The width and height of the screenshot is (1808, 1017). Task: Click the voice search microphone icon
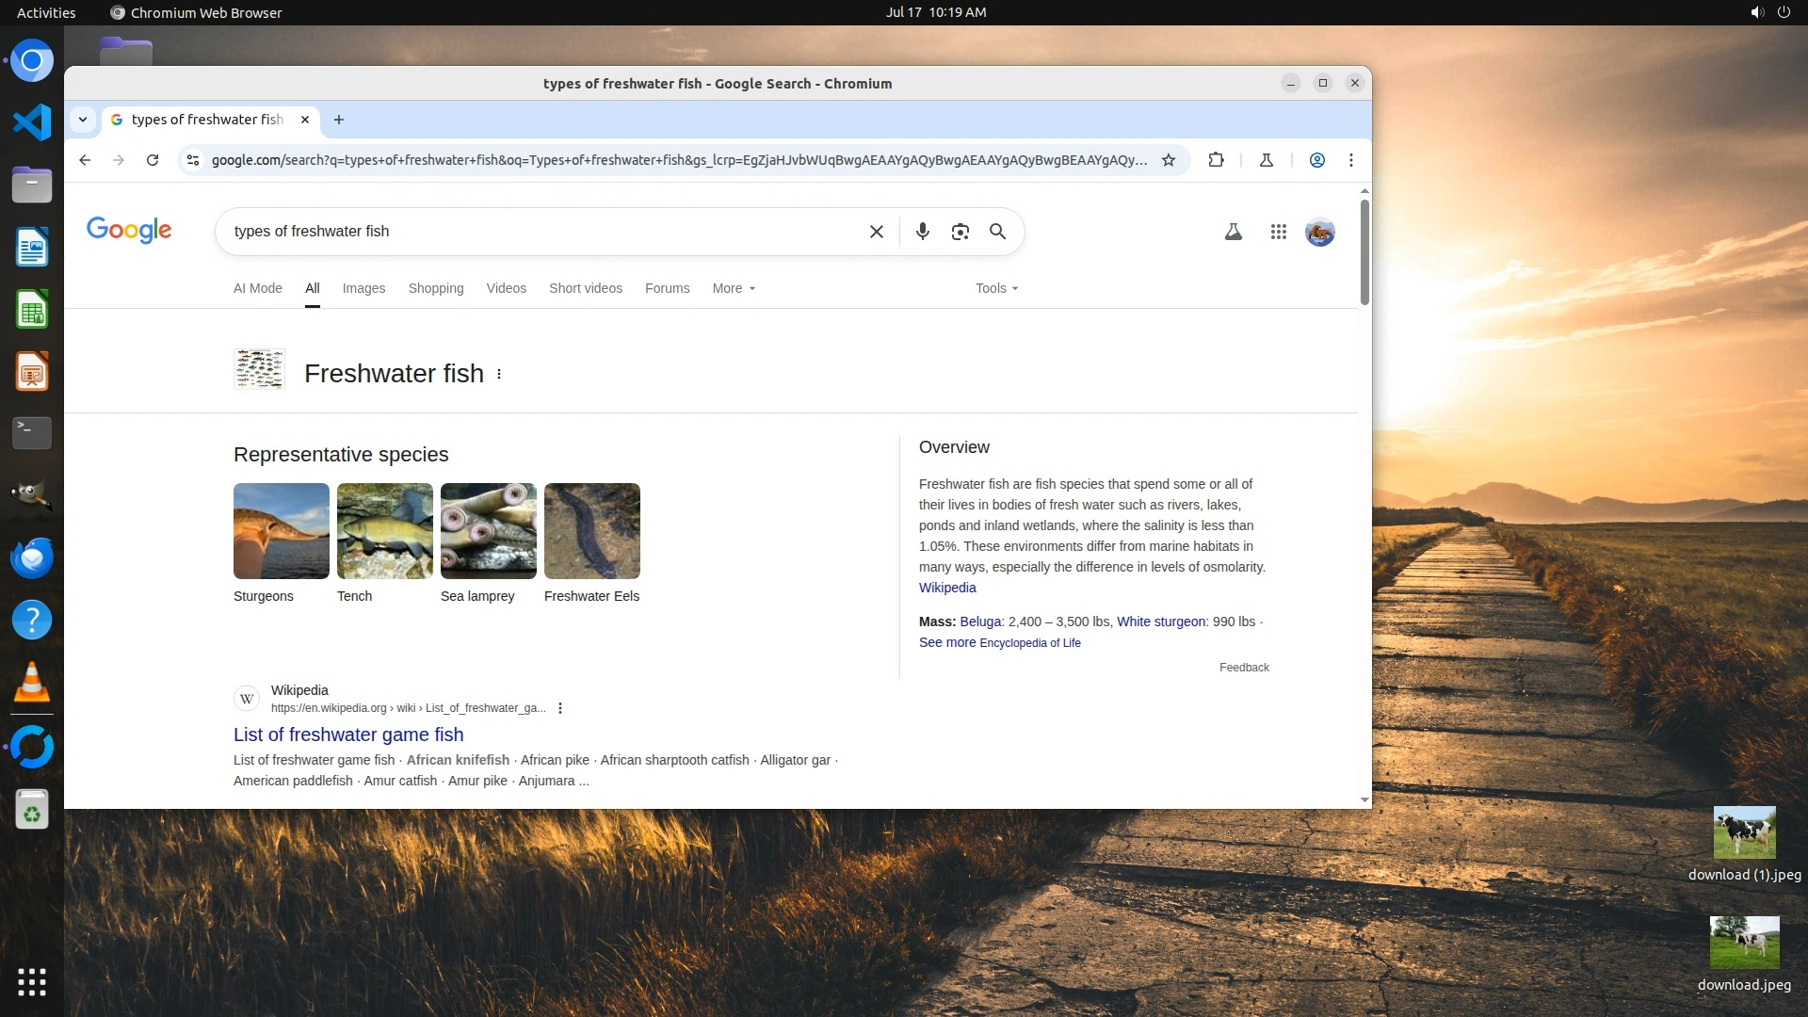[x=922, y=232]
